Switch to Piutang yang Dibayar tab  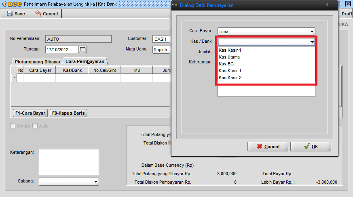pos(38,62)
